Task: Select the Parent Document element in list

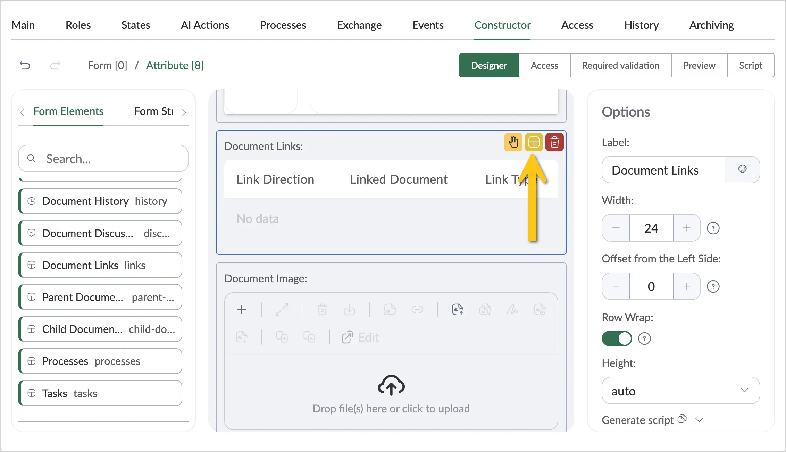Action: pos(100,297)
